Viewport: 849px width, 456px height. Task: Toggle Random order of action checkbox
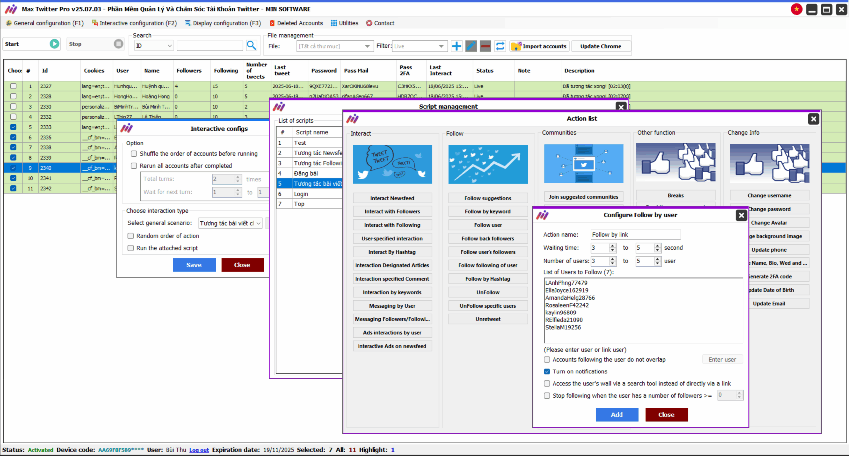131,236
